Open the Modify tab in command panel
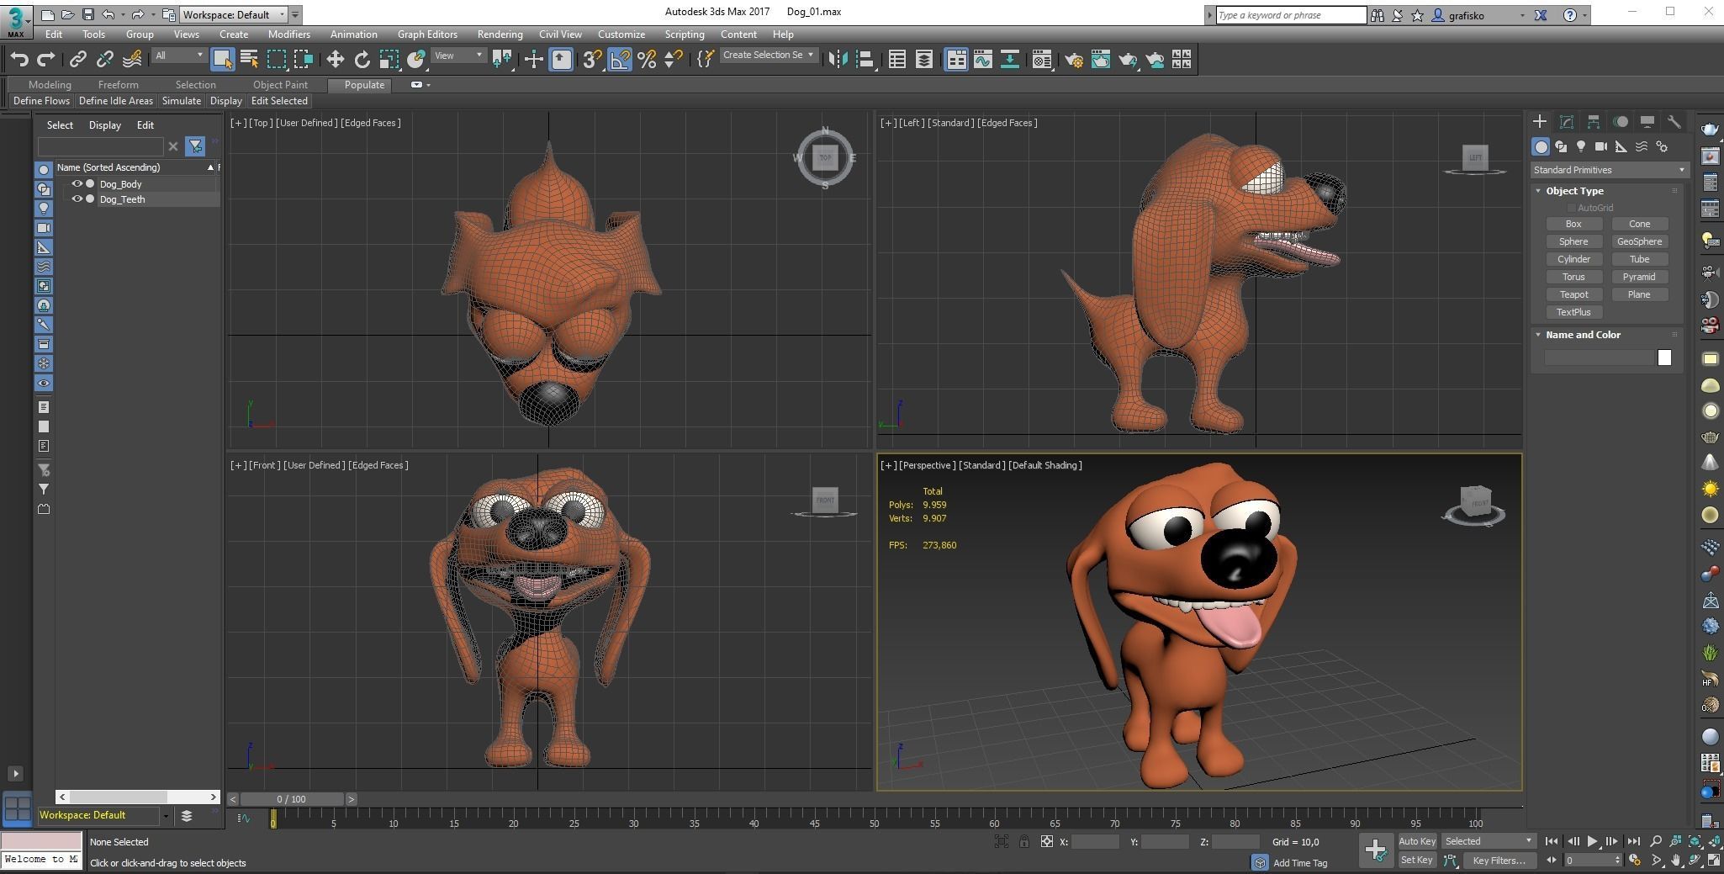 1566,122
